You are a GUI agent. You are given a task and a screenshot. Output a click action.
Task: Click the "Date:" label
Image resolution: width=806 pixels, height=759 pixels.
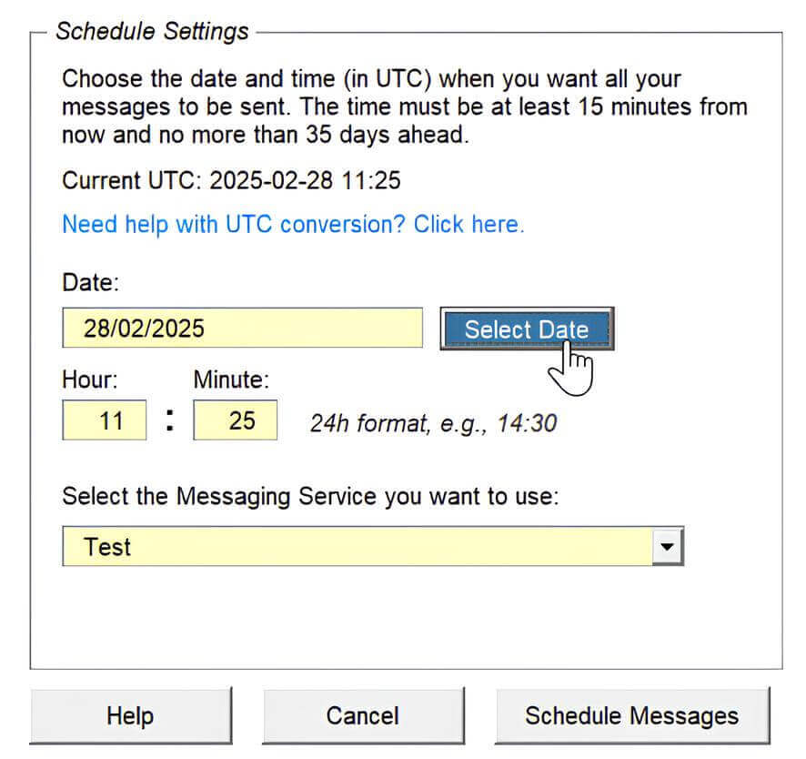[91, 283]
